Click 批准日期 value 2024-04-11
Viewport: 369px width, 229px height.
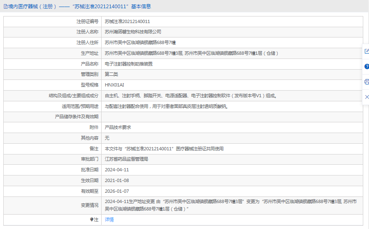pyautogui.click(x=117, y=170)
